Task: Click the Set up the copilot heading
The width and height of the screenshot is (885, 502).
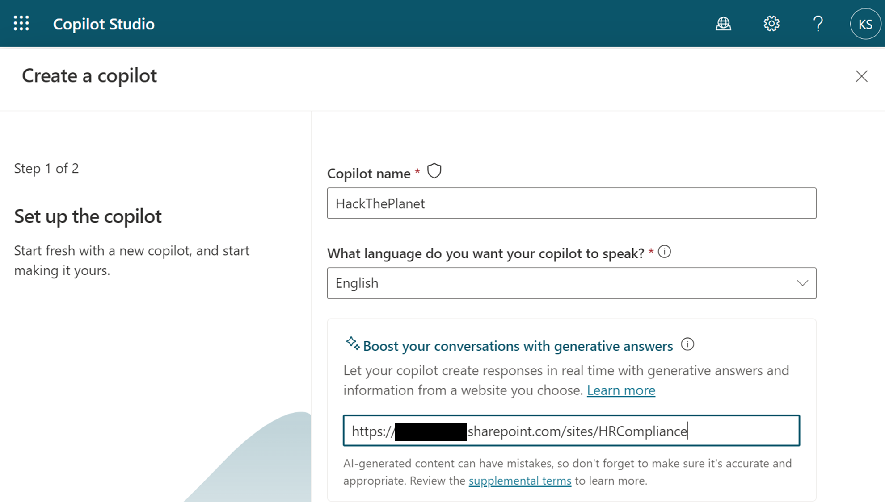Action: tap(88, 216)
